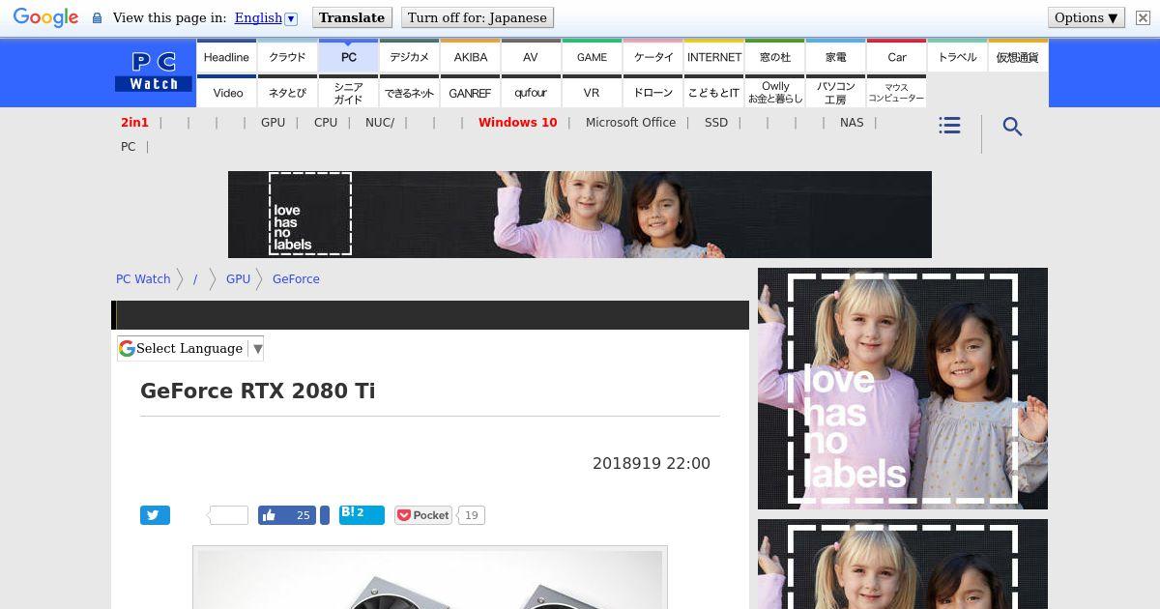
Task: Open the INTERNET tab
Action: coord(713,56)
